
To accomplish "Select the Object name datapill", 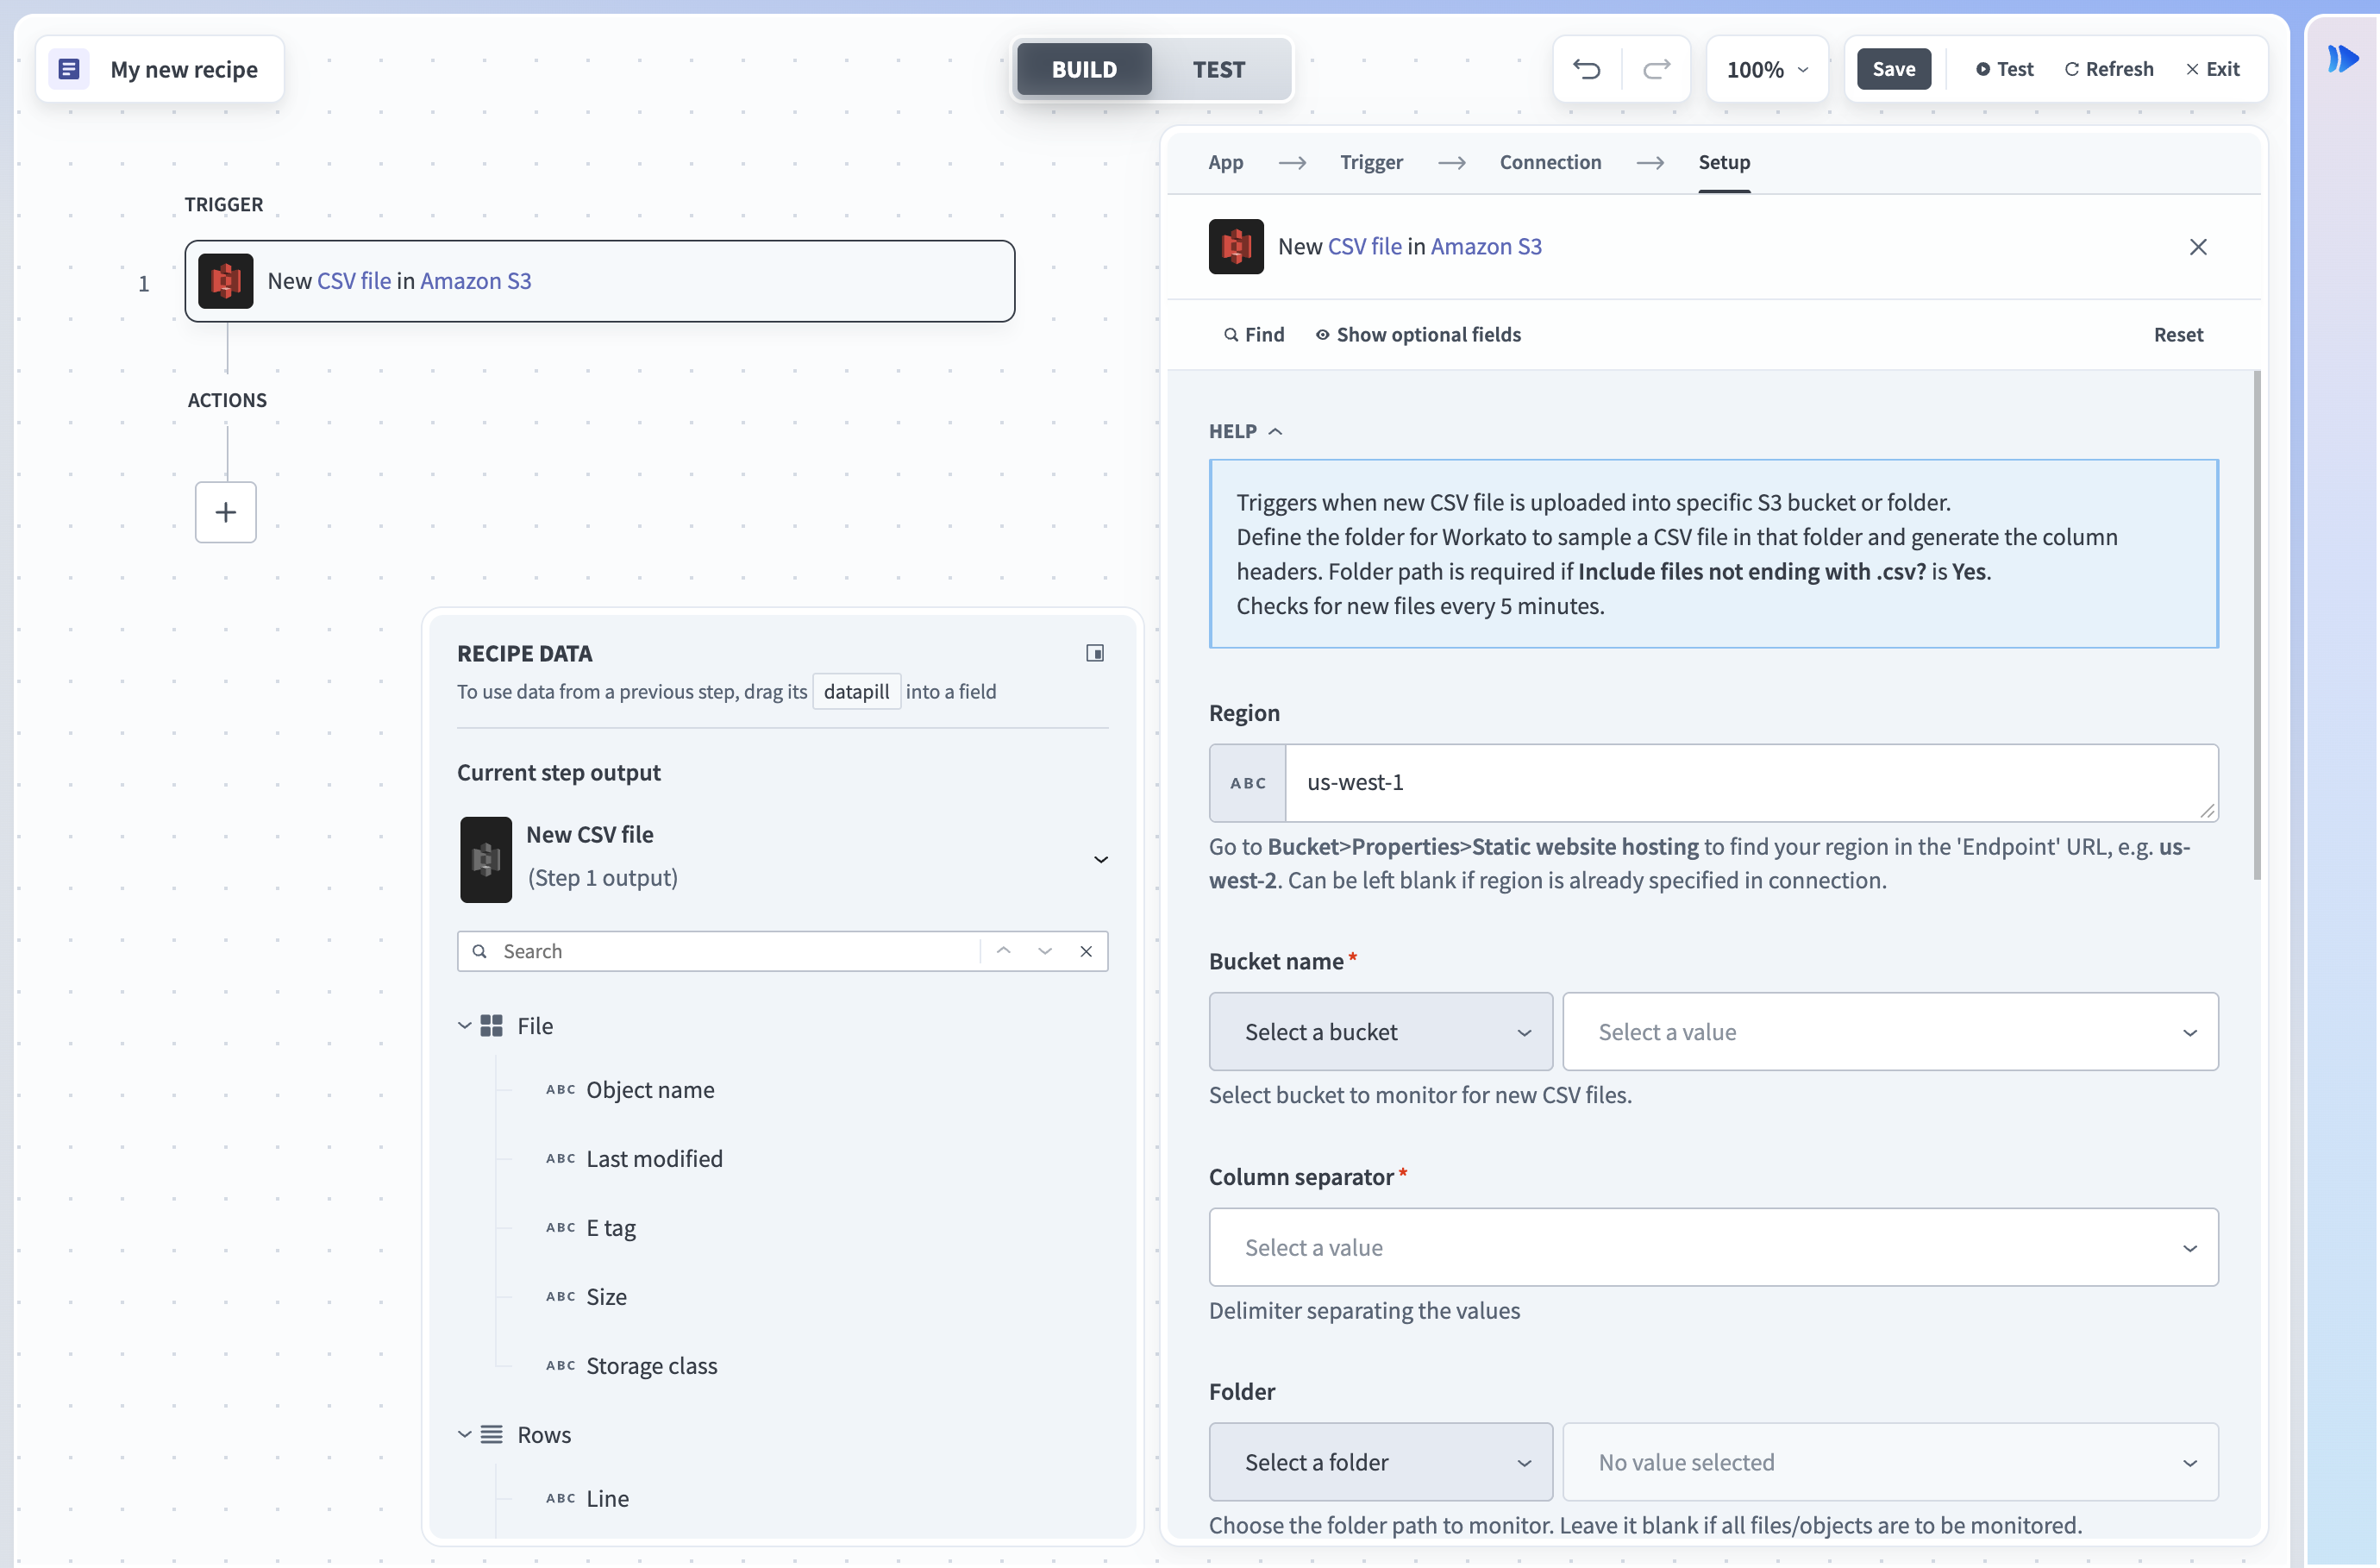I will pyautogui.click(x=650, y=1090).
